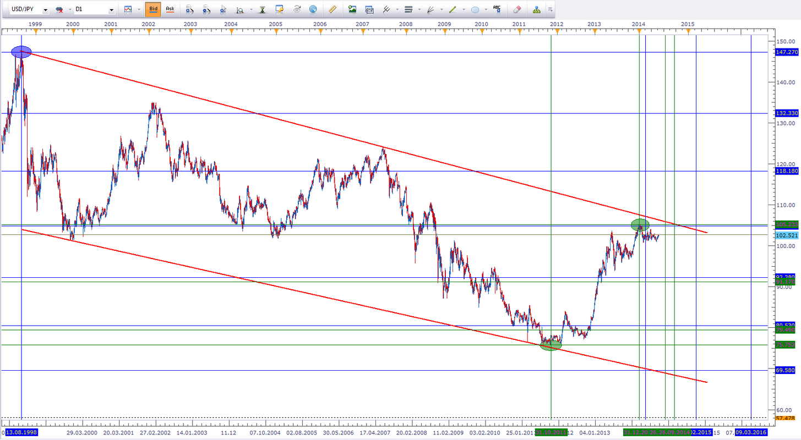Open the toolbar overflow options button
Screen dimensions: 801x440
[x=551, y=10]
